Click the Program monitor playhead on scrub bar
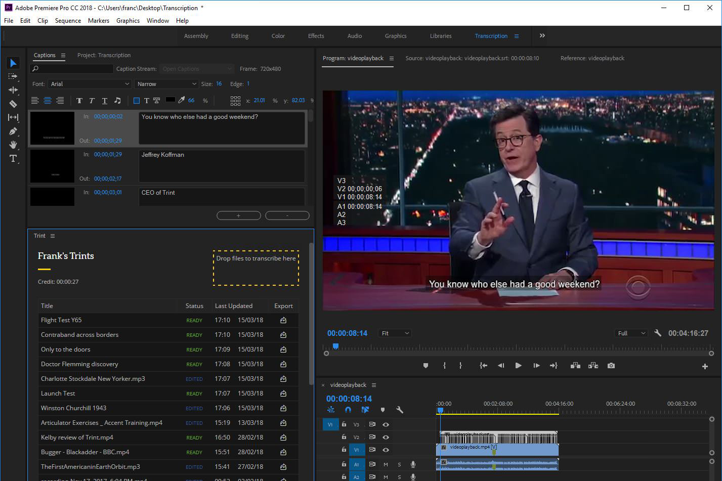Image resolution: width=722 pixels, height=481 pixels. pyautogui.click(x=335, y=346)
